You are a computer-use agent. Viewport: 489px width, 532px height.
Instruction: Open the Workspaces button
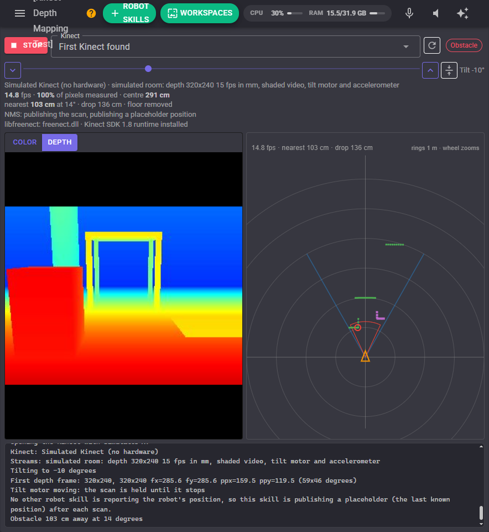pyautogui.click(x=199, y=13)
